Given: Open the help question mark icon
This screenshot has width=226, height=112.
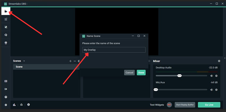Looking at the screenshot, I should 6,97.
